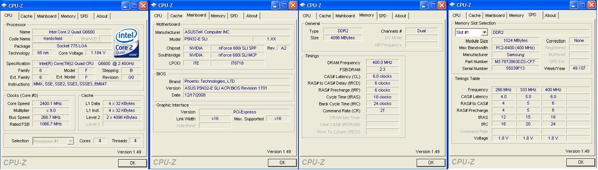Select the SPD tab in the third CPU-Z window
598x170 pixels.
[382, 16]
